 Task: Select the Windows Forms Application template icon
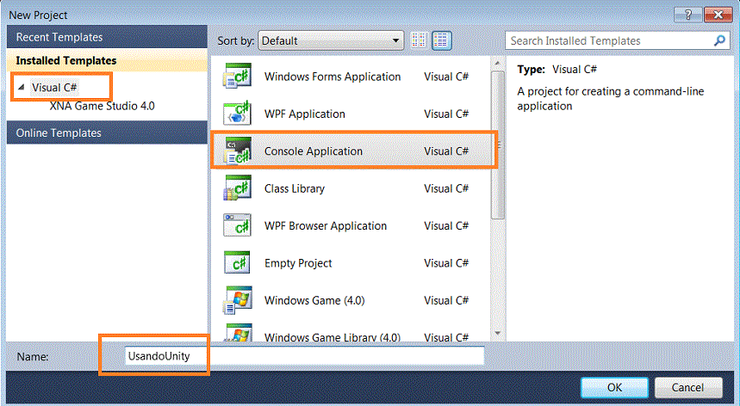click(x=238, y=77)
